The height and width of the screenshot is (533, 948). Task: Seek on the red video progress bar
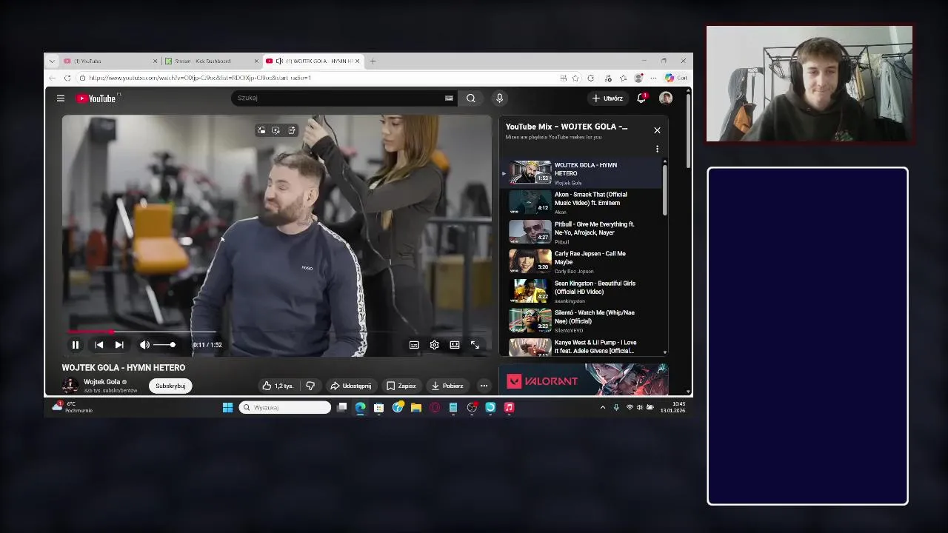[x=276, y=332]
